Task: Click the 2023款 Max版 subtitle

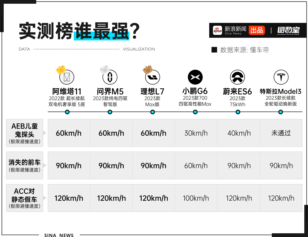Action: (x=152, y=101)
